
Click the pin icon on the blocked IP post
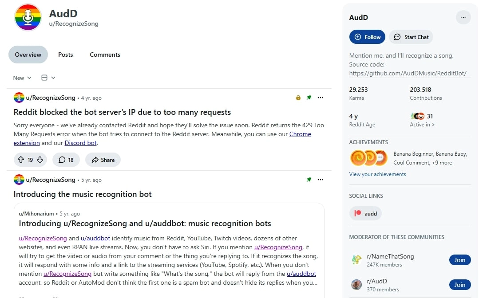pyautogui.click(x=309, y=98)
